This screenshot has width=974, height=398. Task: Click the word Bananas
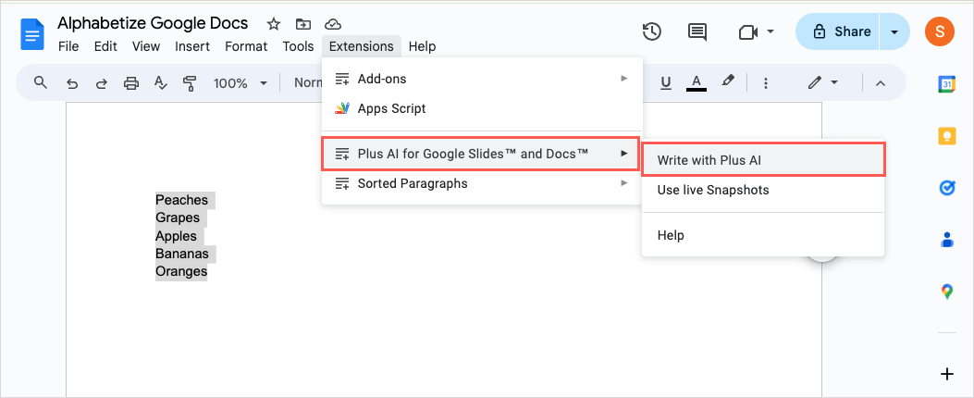click(182, 254)
